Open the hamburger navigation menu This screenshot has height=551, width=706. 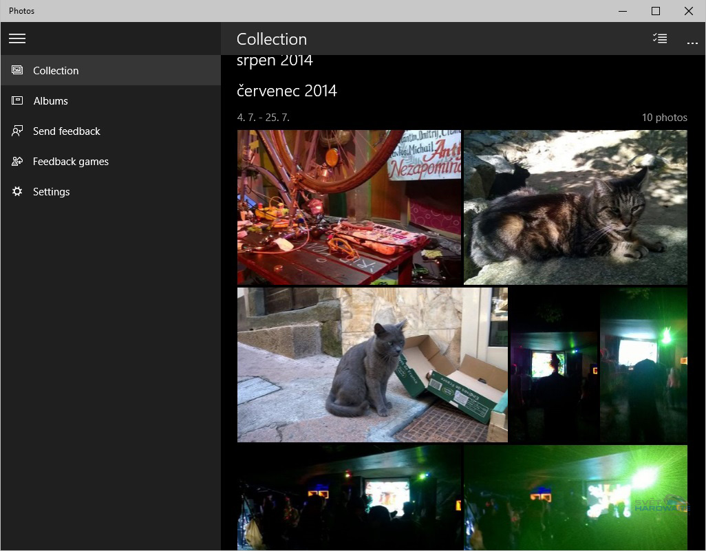click(x=17, y=38)
